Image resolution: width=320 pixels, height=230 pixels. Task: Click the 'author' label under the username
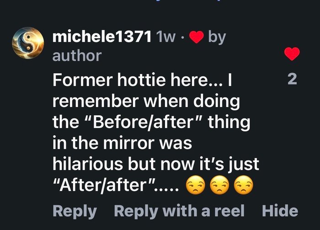(77, 56)
